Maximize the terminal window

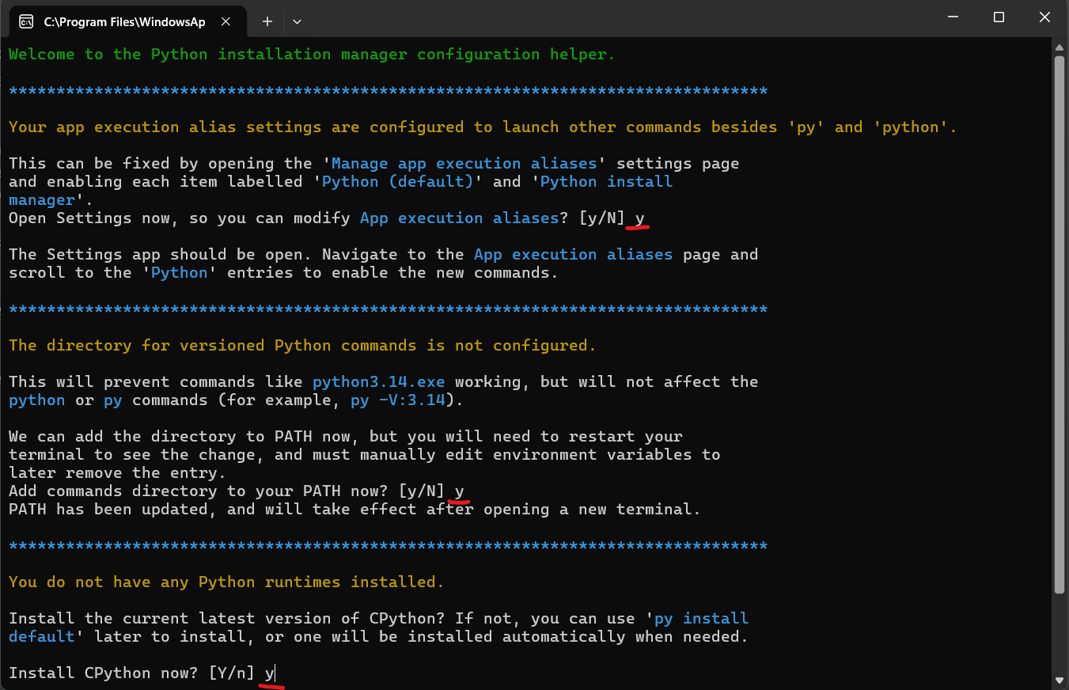point(999,17)
